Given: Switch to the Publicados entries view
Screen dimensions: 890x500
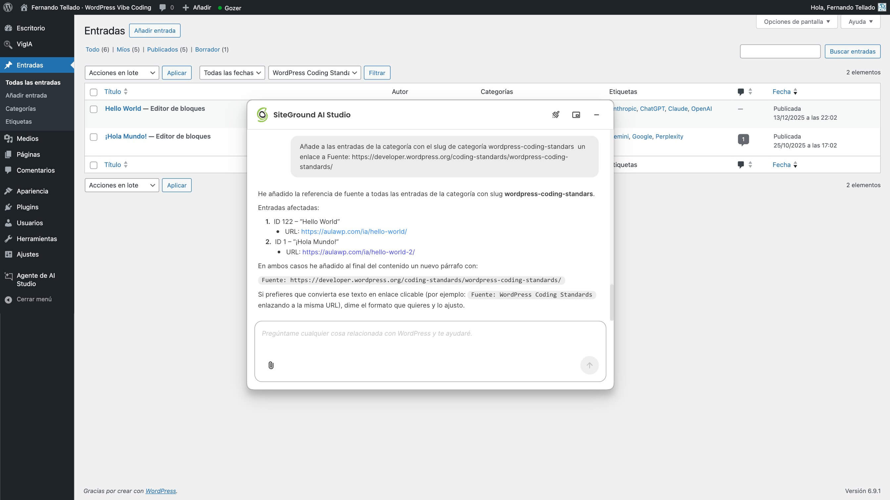Looking at the screenshot, I should (162, 49).
